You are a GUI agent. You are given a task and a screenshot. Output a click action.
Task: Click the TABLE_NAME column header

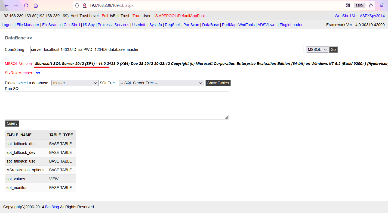(19, 135)
